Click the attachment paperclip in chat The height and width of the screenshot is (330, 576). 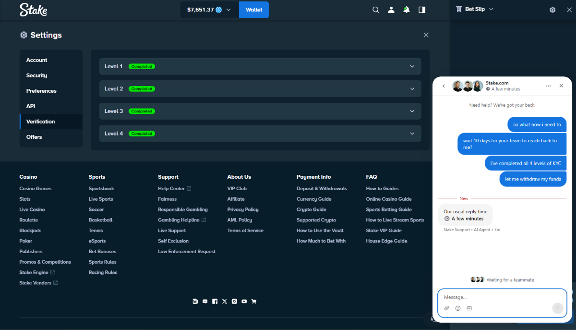click(446, 308)
